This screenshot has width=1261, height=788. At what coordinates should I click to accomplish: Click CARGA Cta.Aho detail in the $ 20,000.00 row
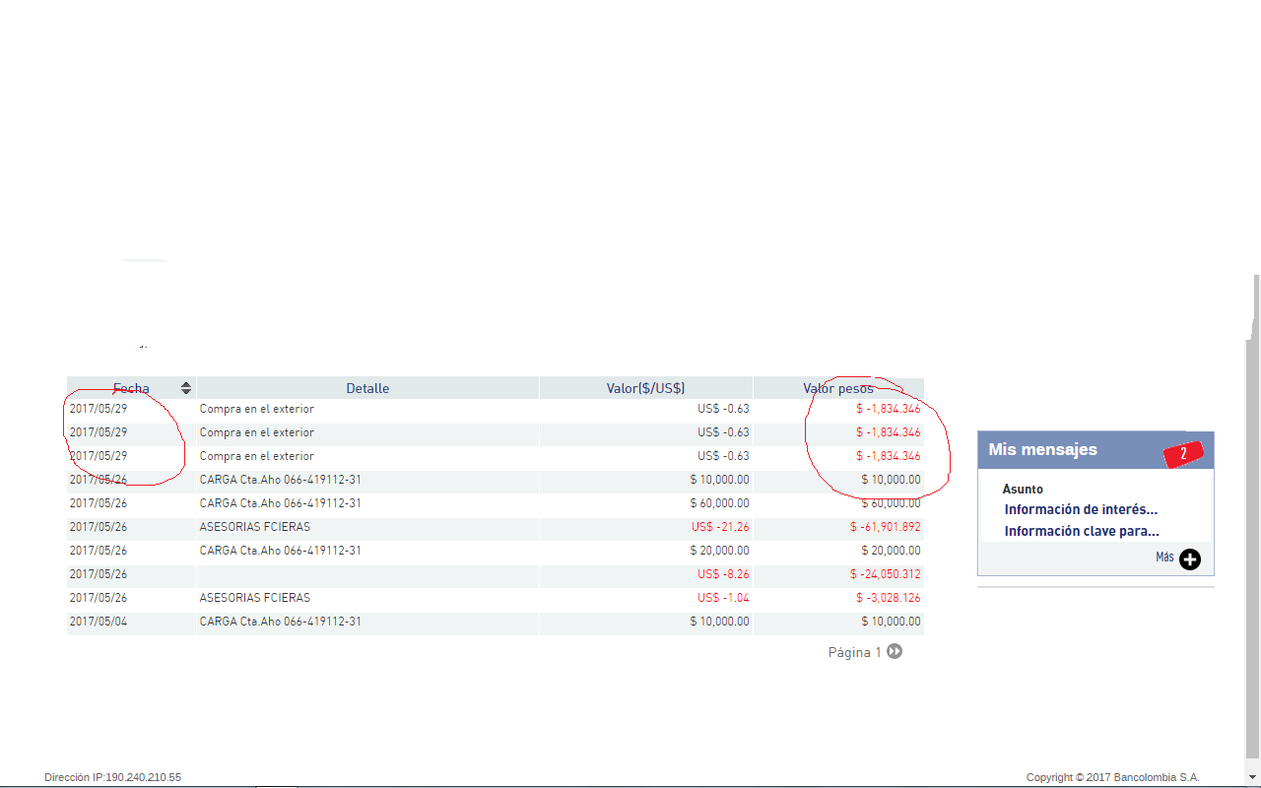coord(281,551)
